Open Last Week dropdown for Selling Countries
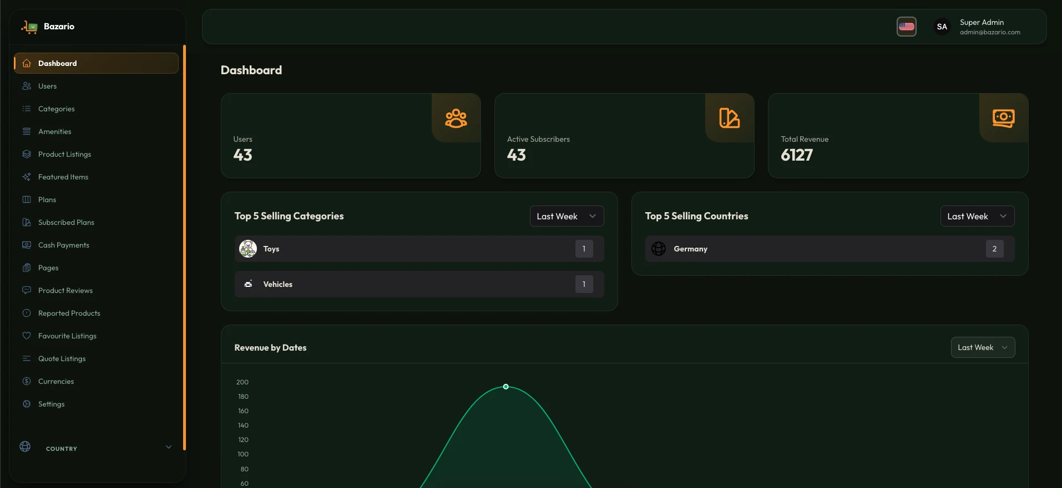This screenshot has width=1062, height=488. pyautogui.click(x=977, y=216)
